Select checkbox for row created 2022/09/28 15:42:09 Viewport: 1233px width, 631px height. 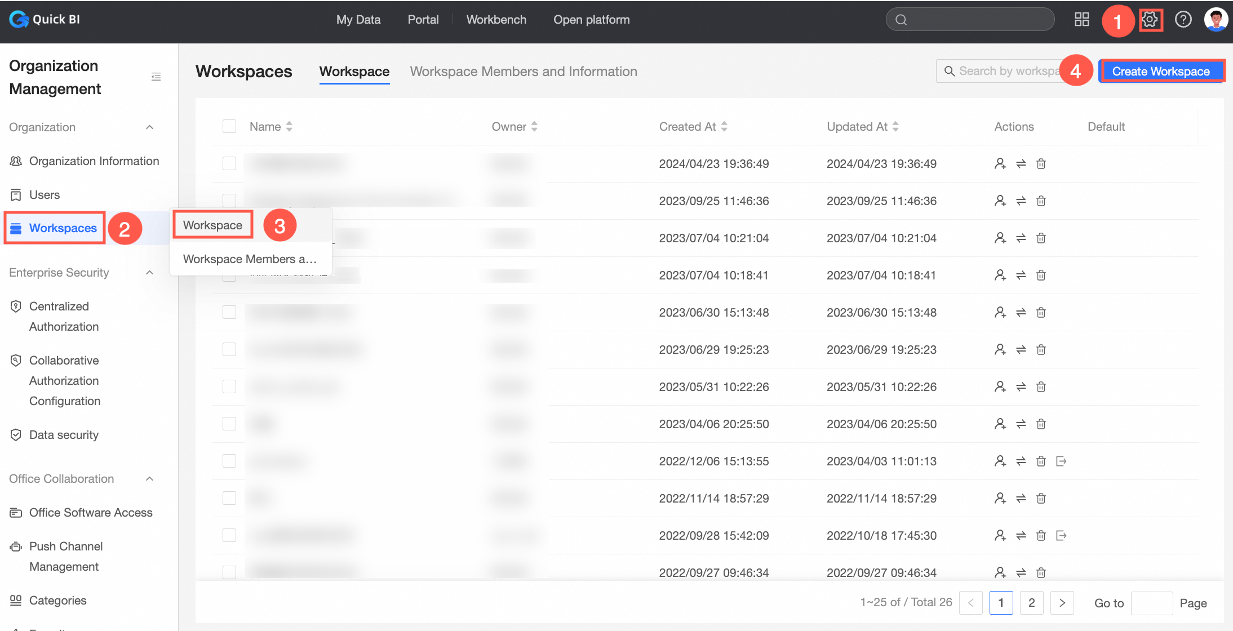click(229, 535)
